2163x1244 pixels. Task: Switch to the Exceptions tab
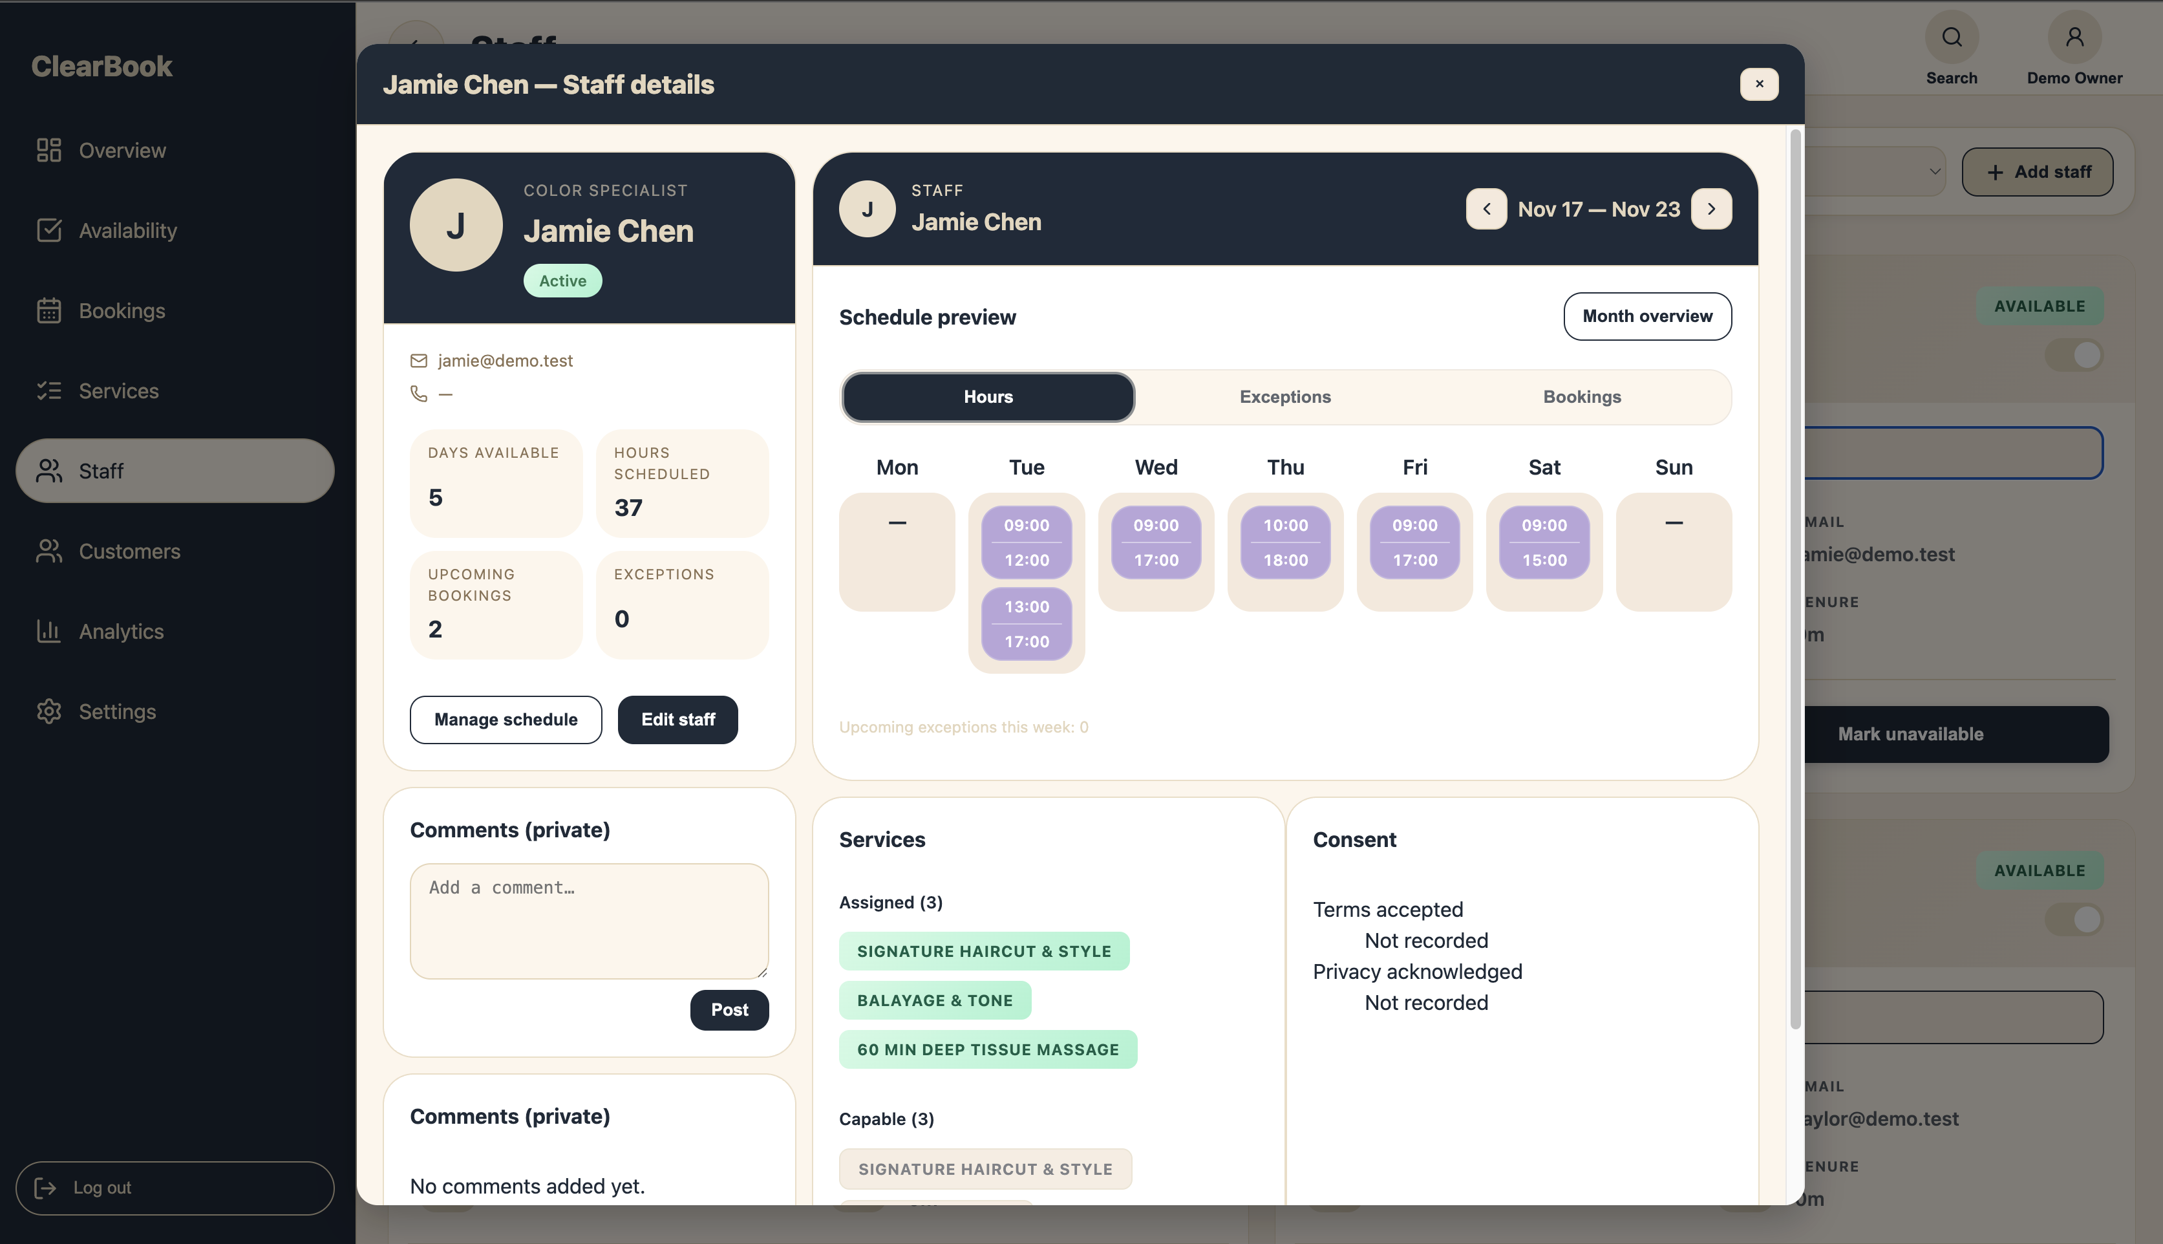coord(1285,397)
